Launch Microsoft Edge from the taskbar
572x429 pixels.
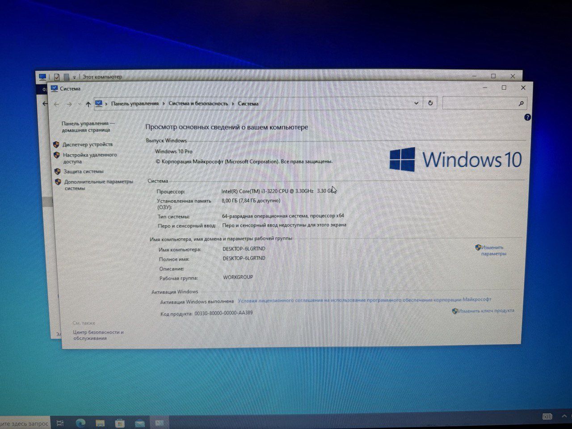coord(81,423)
